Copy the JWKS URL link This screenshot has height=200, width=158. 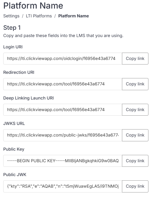click(135, 135)
